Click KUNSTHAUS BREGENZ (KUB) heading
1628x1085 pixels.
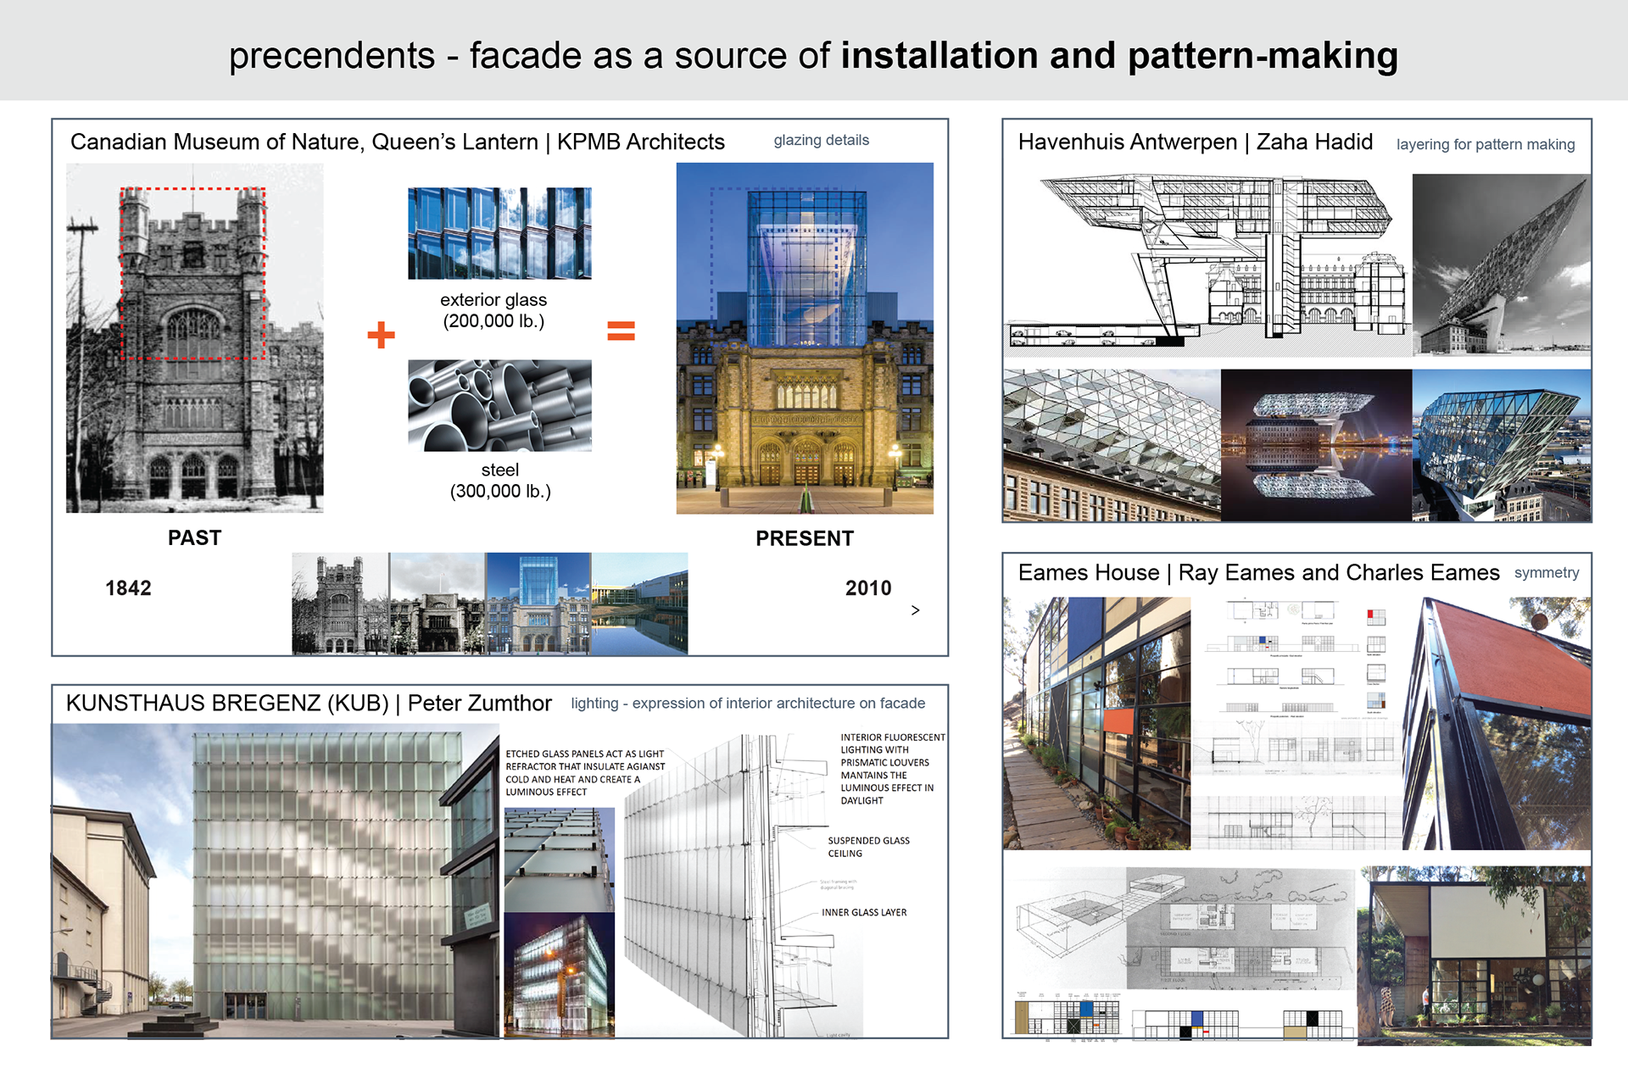[x=309, y=704]
